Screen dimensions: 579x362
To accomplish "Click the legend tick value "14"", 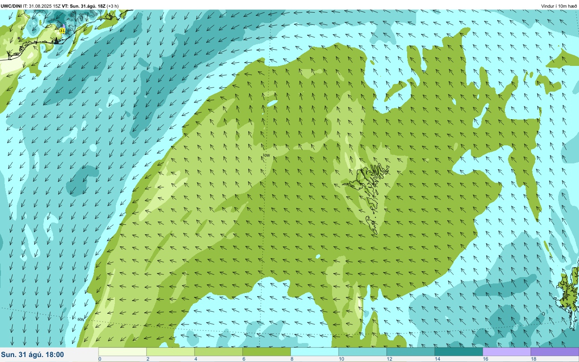I will click(437, 359).
